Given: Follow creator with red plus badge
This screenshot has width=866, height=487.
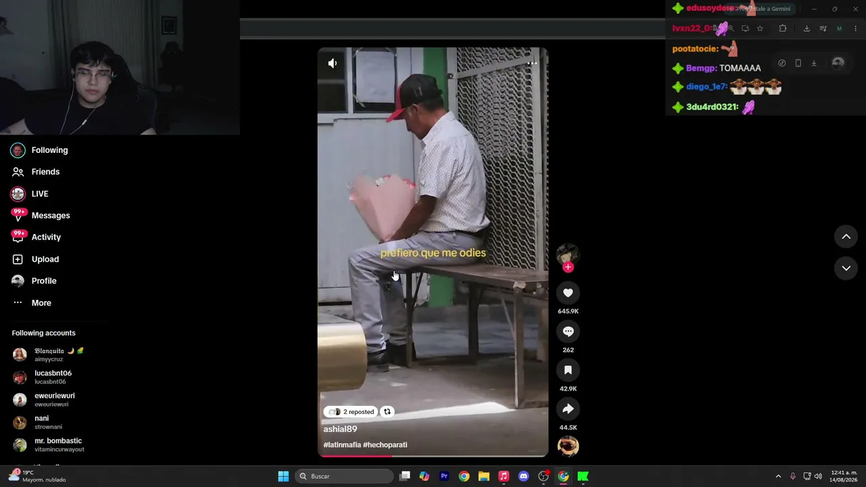Looking at the screenshot, I should click(568, 267).
